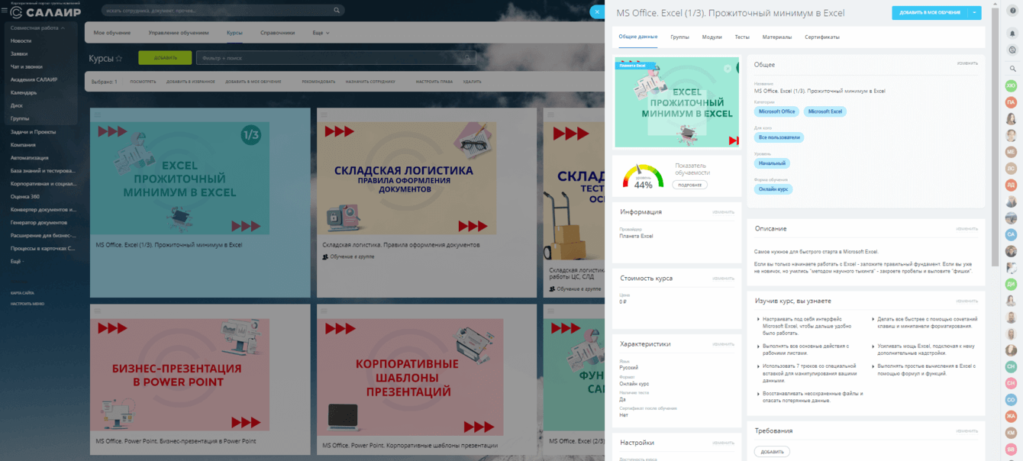Star the Курсы page as favorite
Image resolution: width=1023 pixels, height=461 pixels.
pos(119,59)
